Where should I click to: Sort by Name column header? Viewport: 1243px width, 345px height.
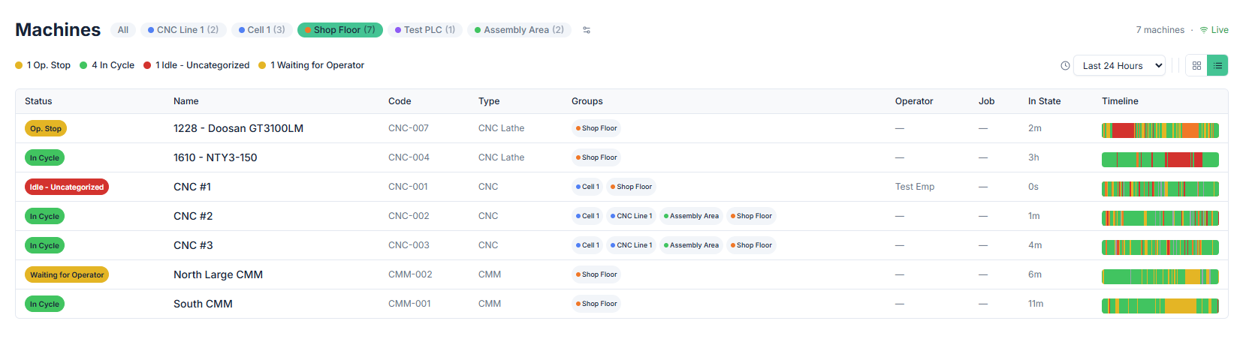tap(186, 101)
